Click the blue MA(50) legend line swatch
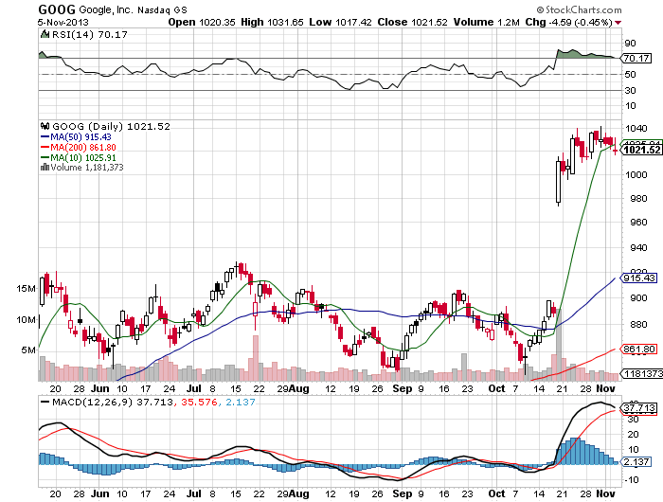The image size is (663, 502). coord(45,136)
